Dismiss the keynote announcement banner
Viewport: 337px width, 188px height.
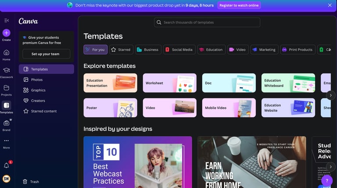click(x=330, y=5)
